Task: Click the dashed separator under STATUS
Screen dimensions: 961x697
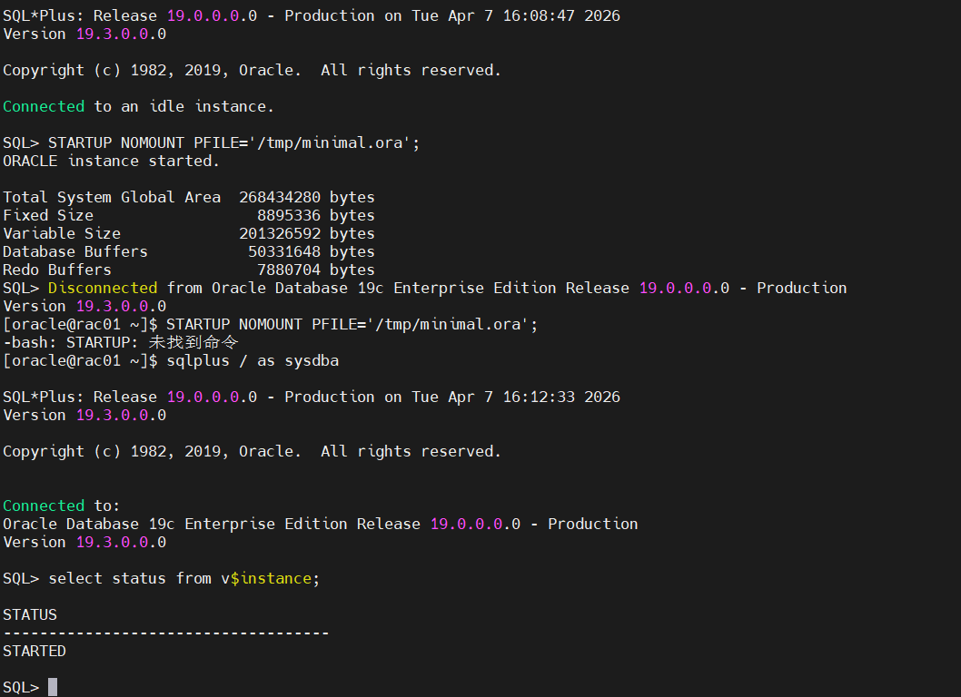Action: tap(166, 633)
